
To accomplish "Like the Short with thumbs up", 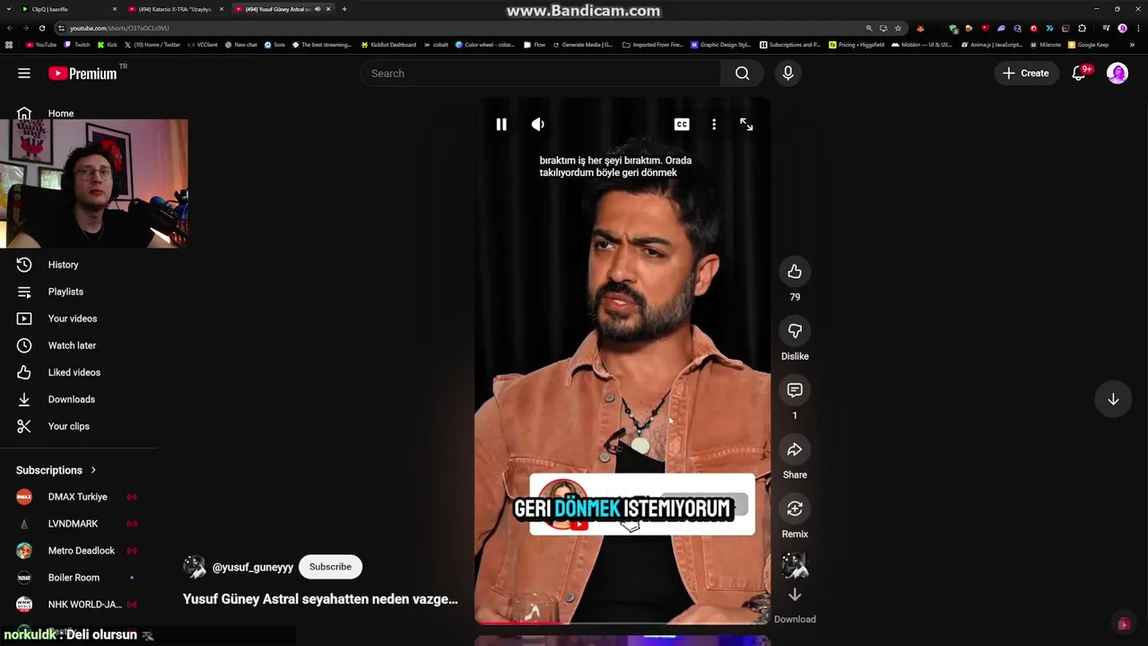I will coord(795,272).
